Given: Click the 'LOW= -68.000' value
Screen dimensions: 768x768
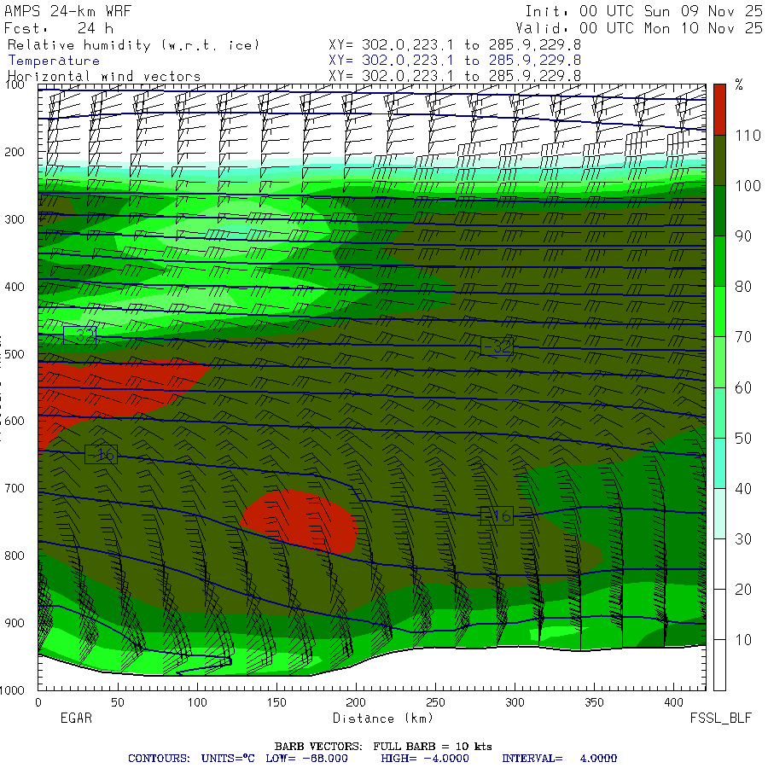Looking at the screenshot, I should 306,759.
